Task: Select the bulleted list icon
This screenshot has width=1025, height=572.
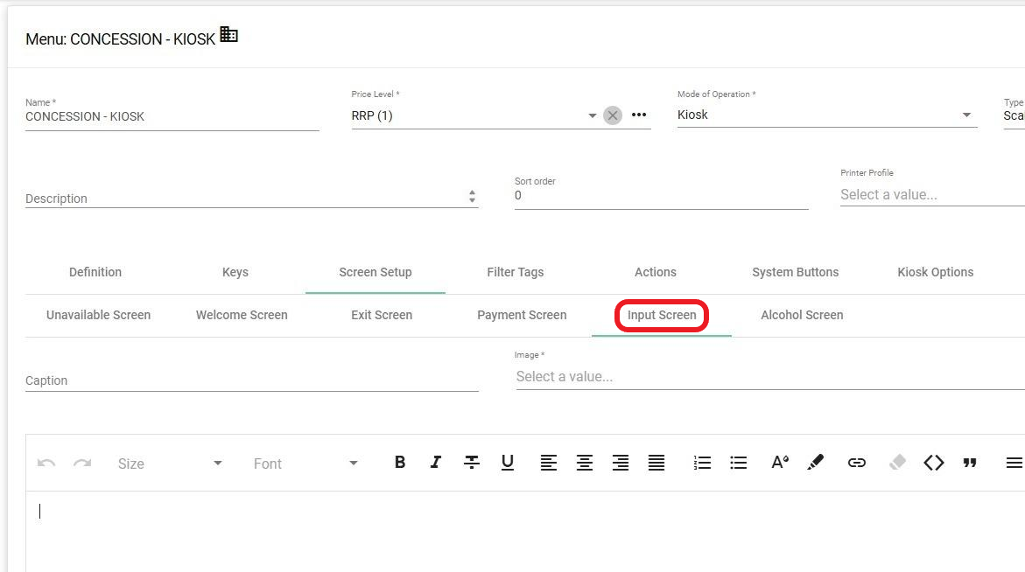Action: tap(738, 463)
